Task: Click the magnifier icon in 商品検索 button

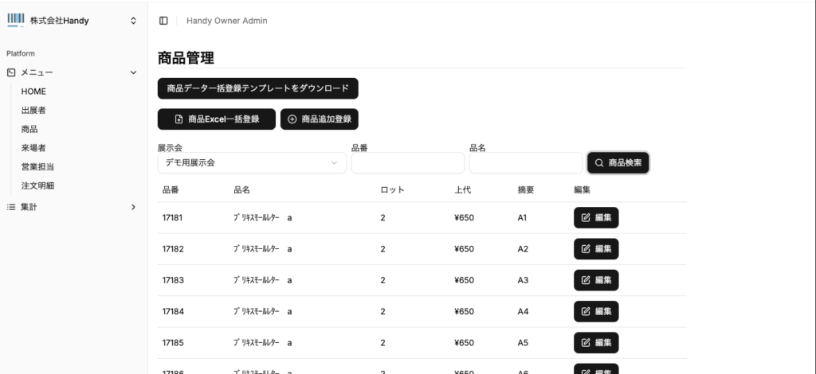Action: [x=599, y=162]
